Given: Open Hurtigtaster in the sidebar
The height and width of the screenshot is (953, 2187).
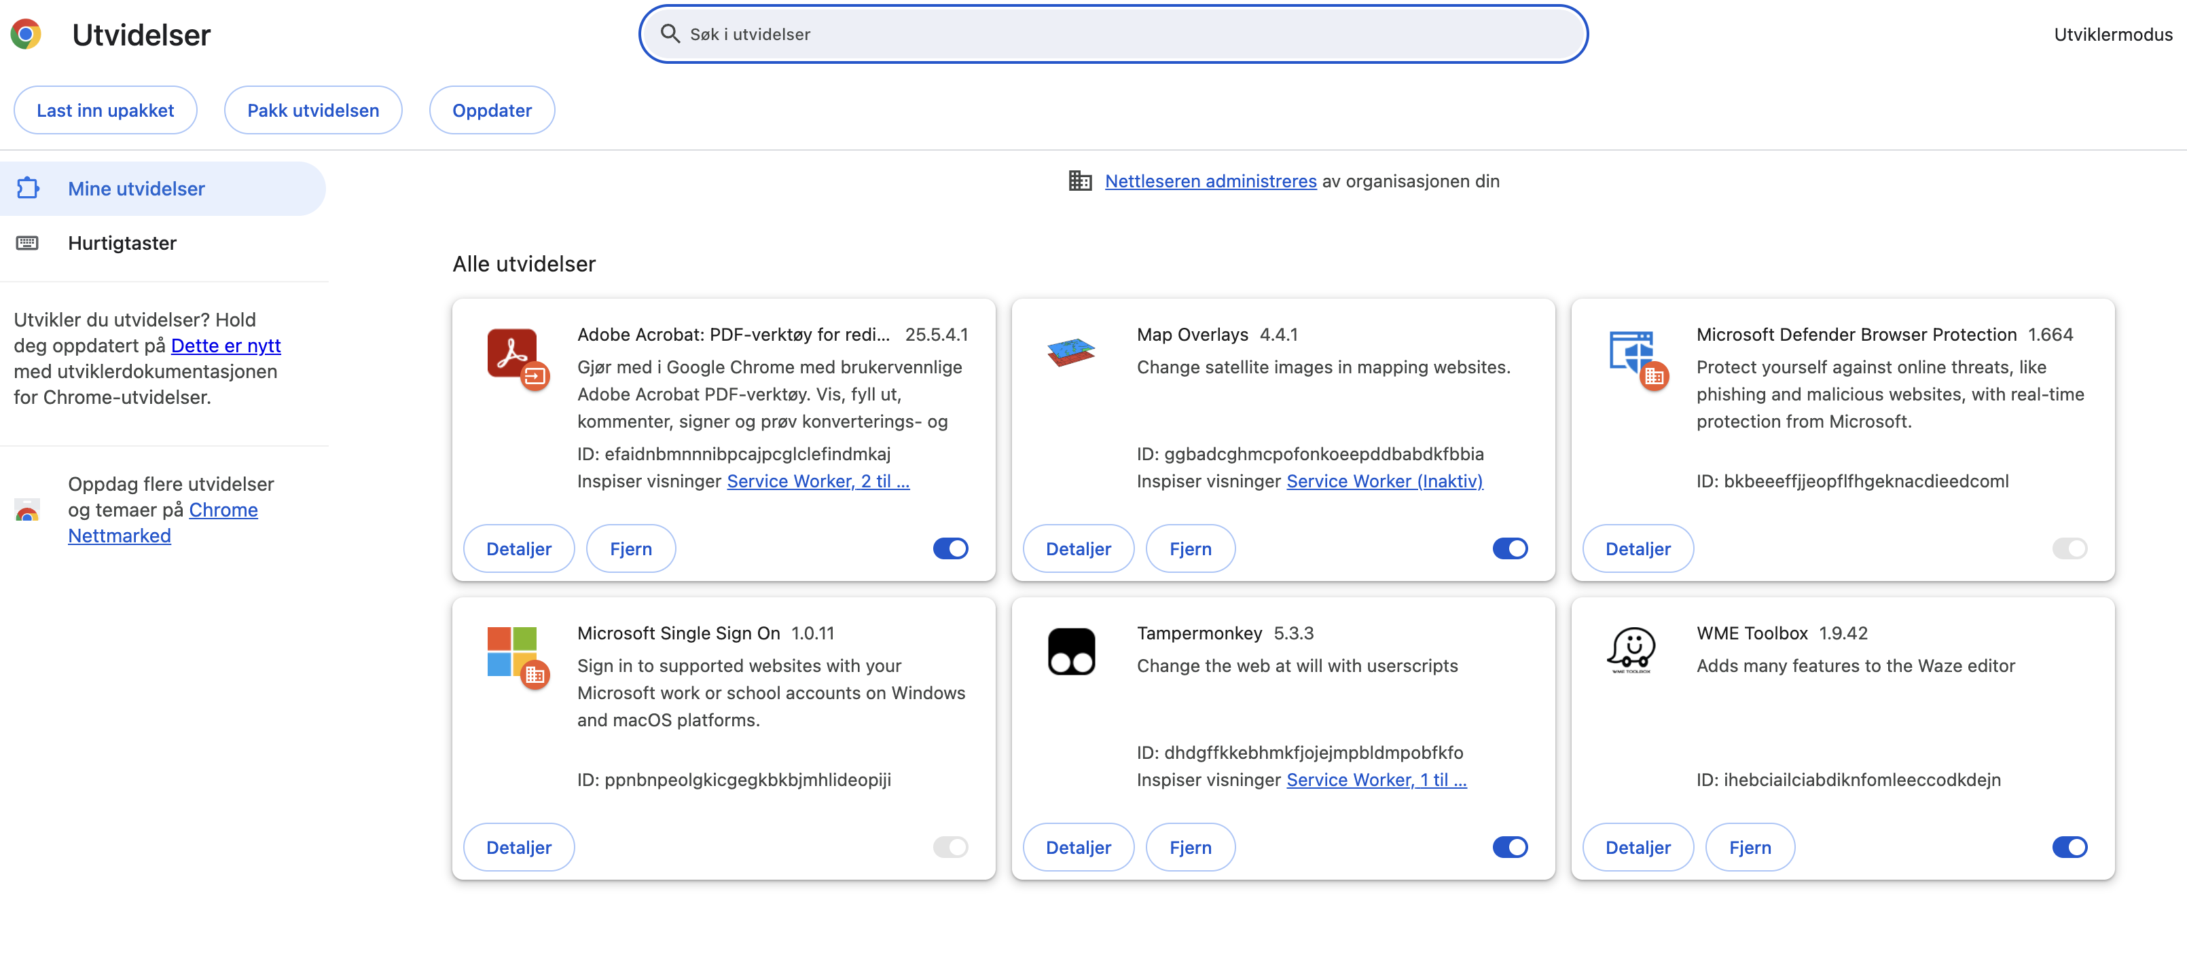Looking at the screenshot, I should 163,243.
